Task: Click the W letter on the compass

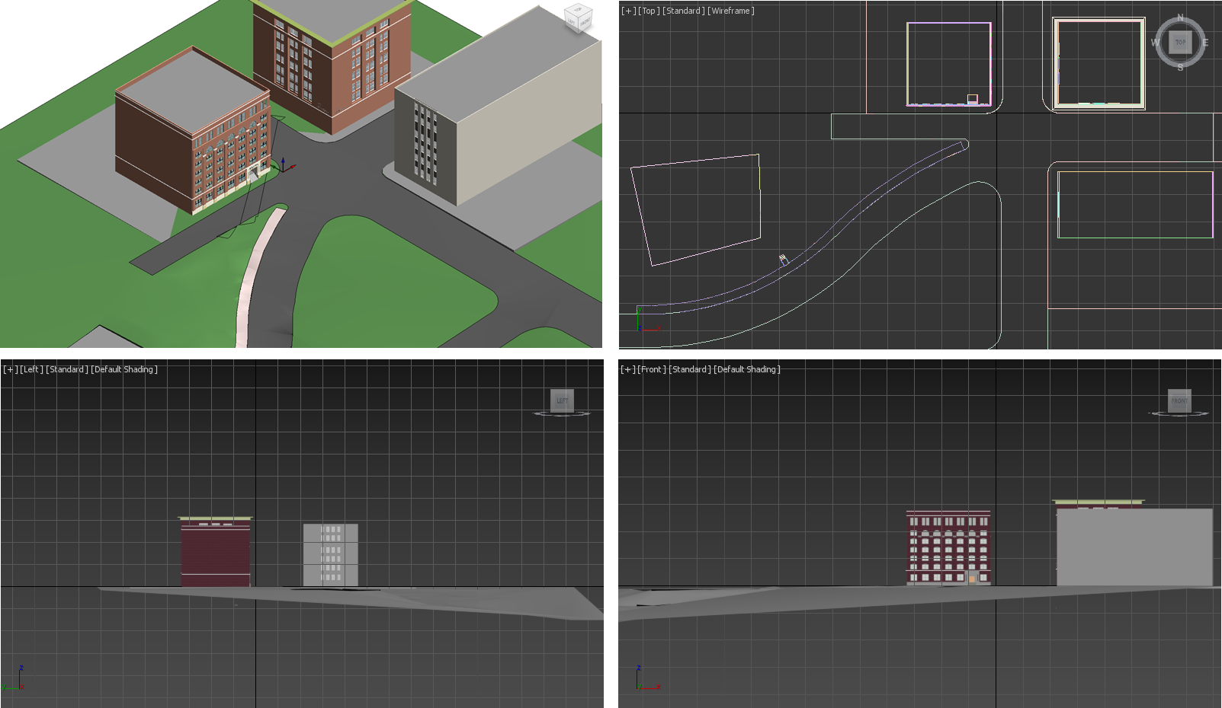Action: click(1156, 42)
